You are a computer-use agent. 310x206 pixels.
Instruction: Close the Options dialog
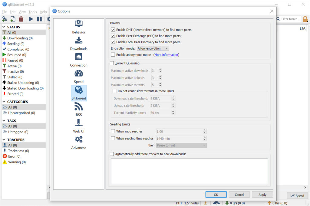coord(272,11)
